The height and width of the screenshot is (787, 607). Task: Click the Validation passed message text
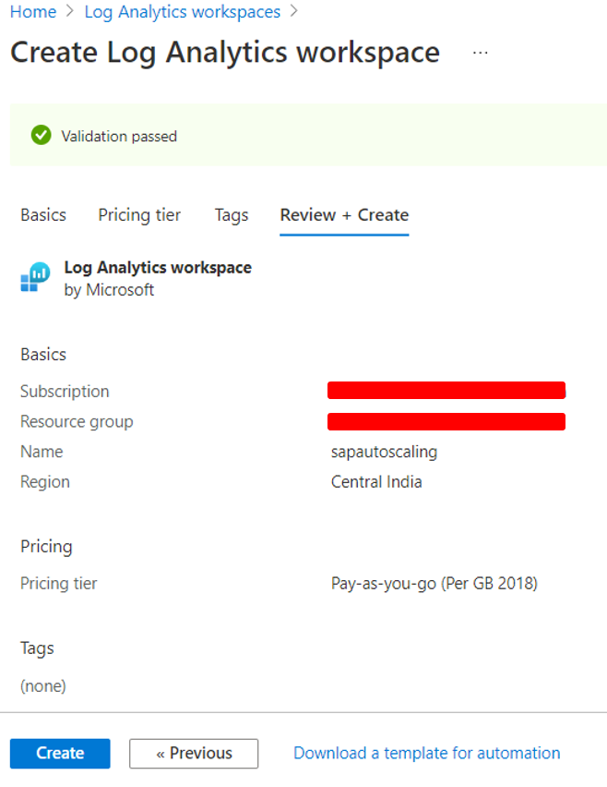point(119,136)
